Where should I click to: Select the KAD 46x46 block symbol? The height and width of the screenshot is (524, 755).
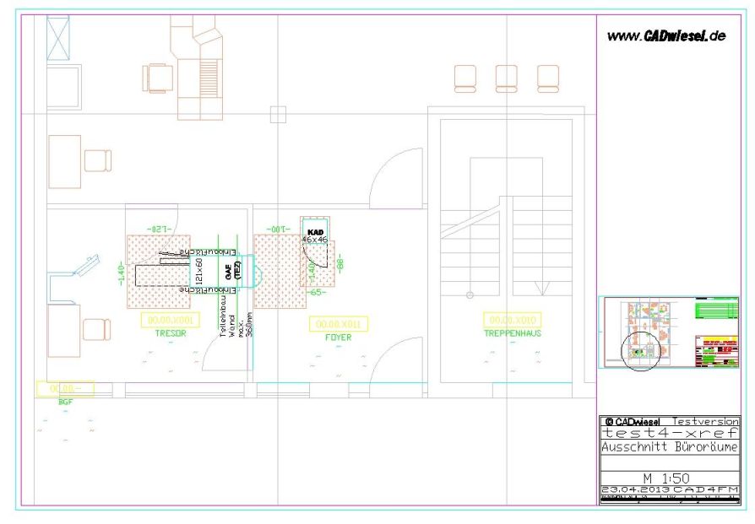[316, 235]
